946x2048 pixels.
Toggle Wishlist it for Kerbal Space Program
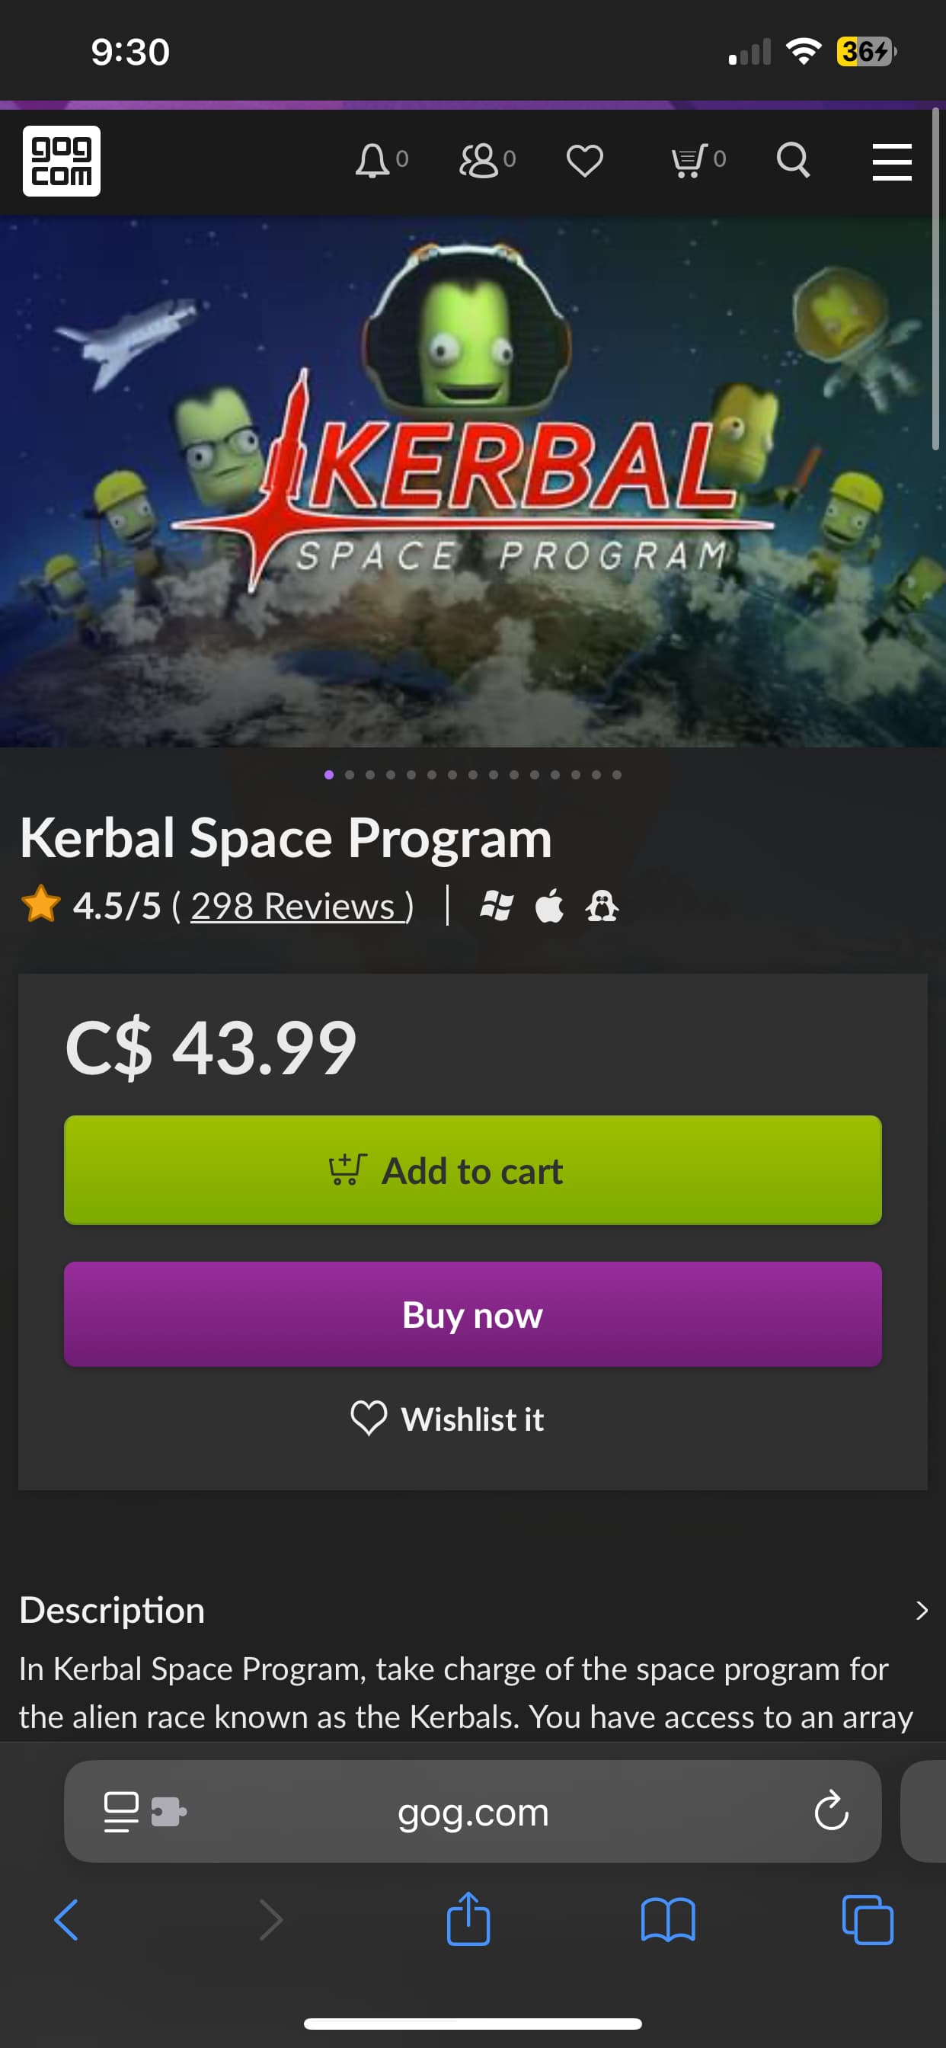pyautogui.click(x=448, y=1419)
